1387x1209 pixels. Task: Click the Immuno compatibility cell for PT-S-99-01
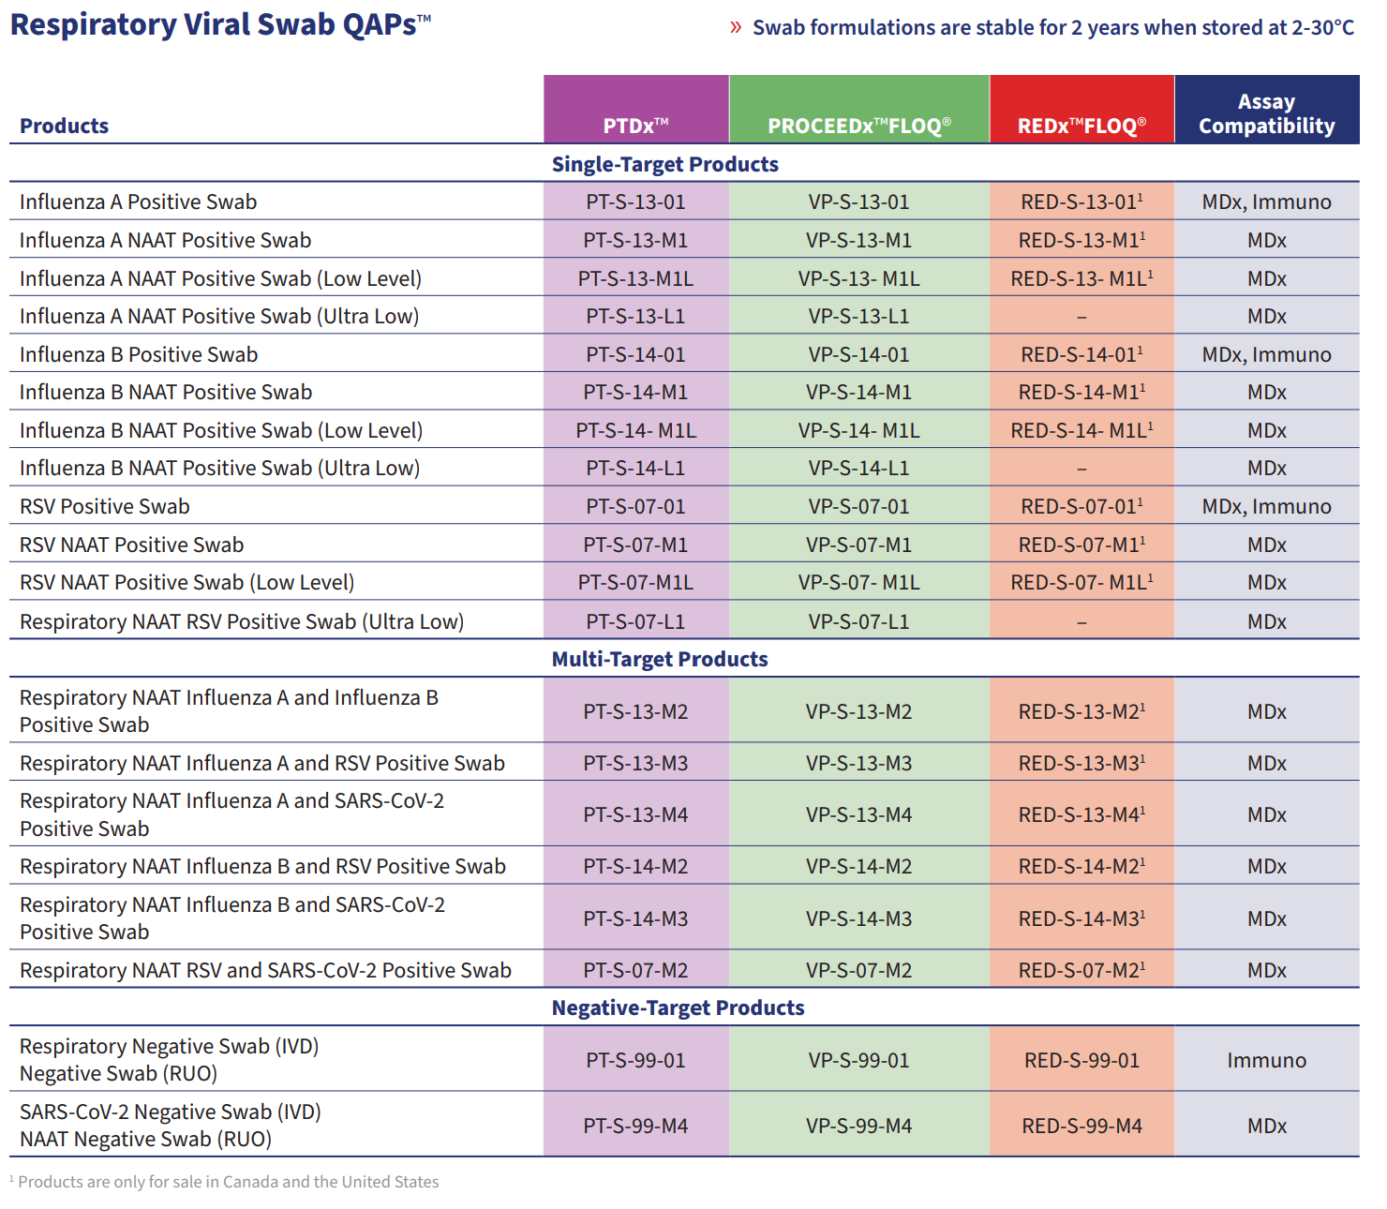pos(1267,1060)
